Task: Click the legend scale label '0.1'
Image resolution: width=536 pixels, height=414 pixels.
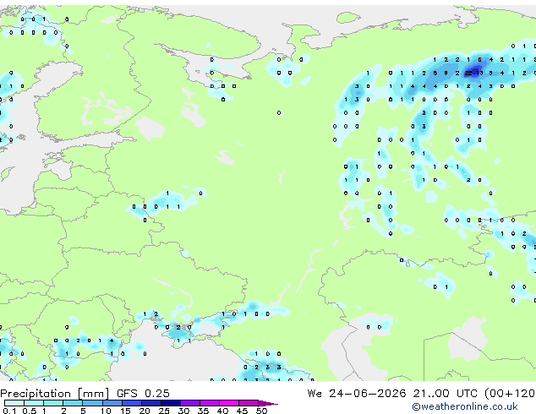Action: [x=9, y=411]
